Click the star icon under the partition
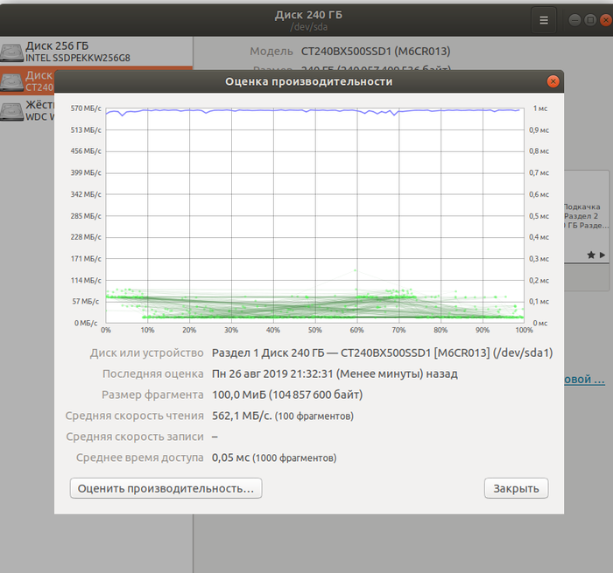This screenshot has height=573, width=613. [591, 255]
